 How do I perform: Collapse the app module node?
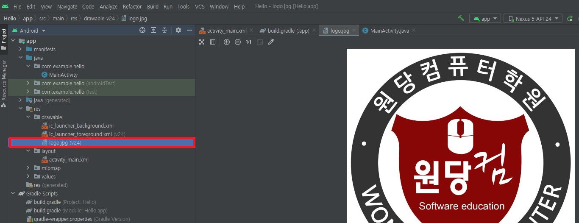13,41
